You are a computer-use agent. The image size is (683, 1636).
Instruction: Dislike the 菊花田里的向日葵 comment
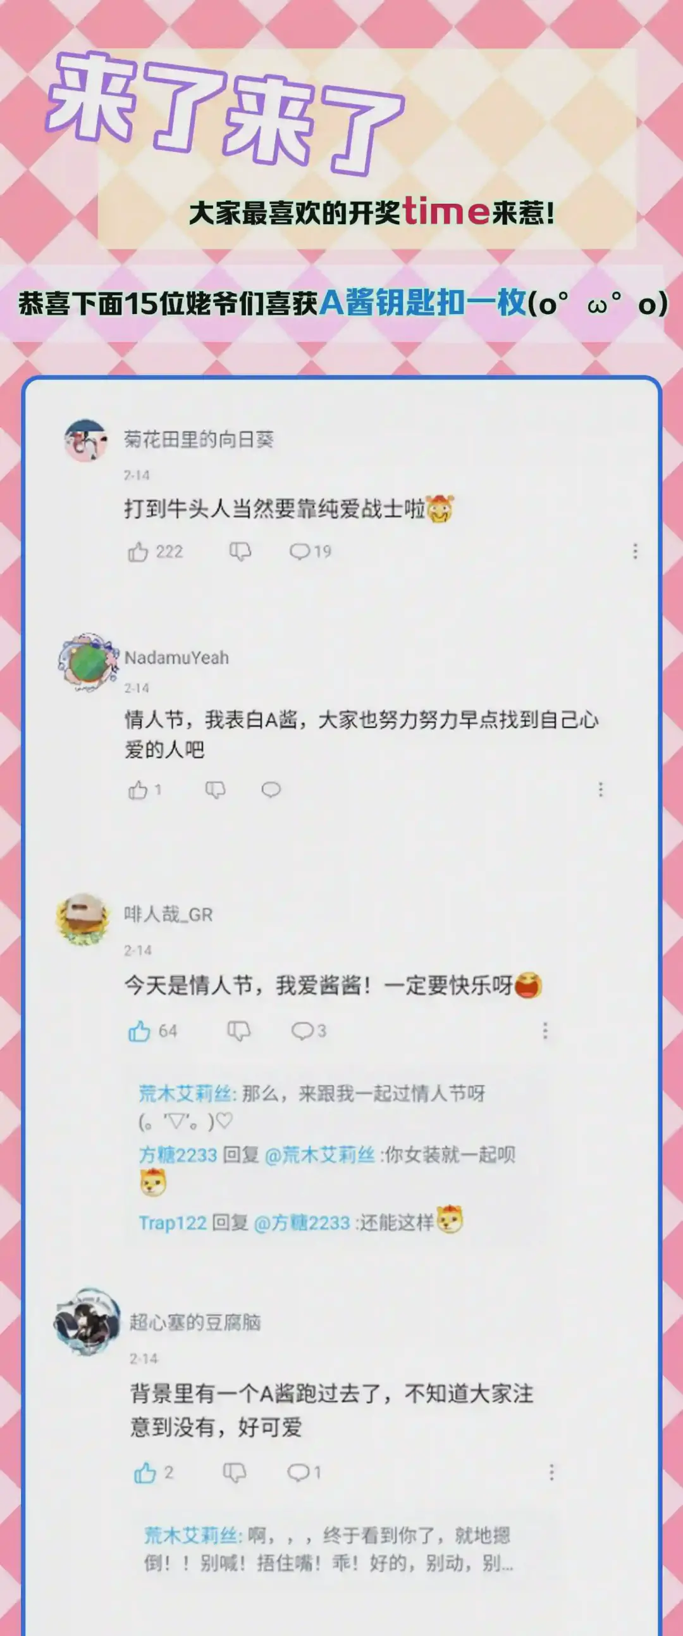240,551
